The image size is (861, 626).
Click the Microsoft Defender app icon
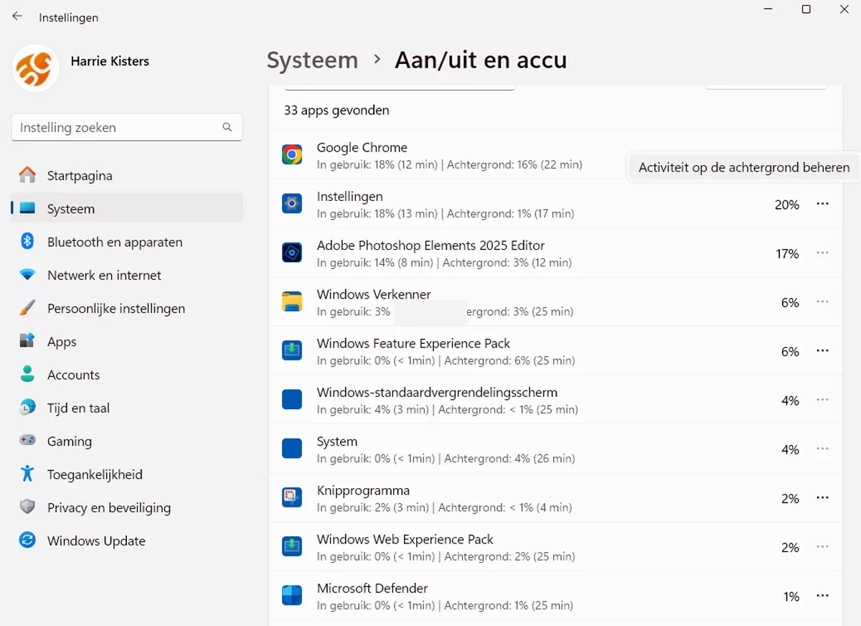click(x=292, y=595)
